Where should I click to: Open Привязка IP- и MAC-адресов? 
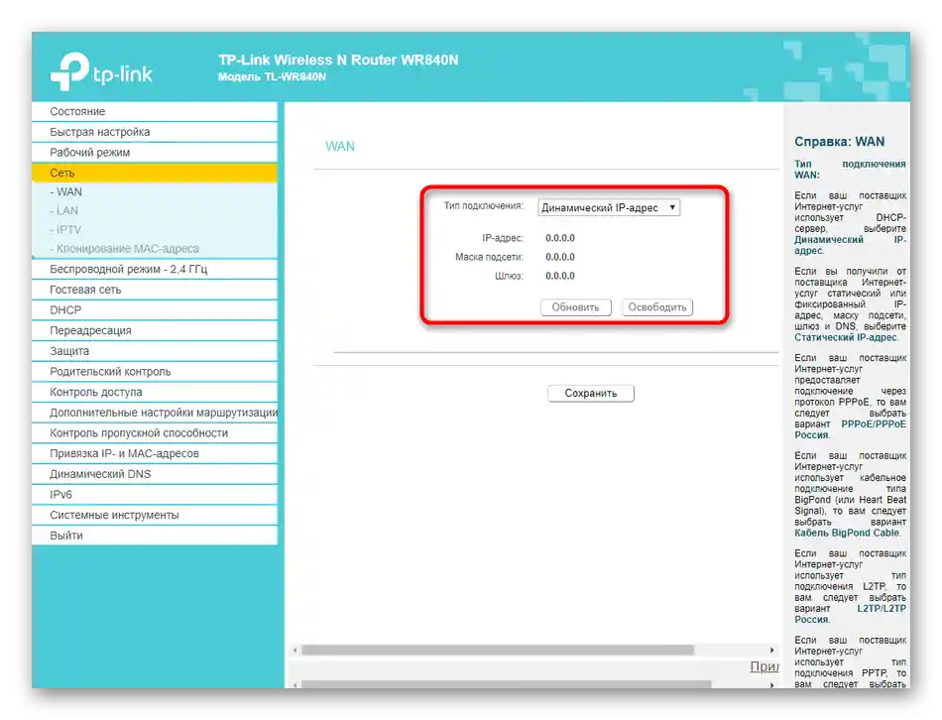coord(155,452)
